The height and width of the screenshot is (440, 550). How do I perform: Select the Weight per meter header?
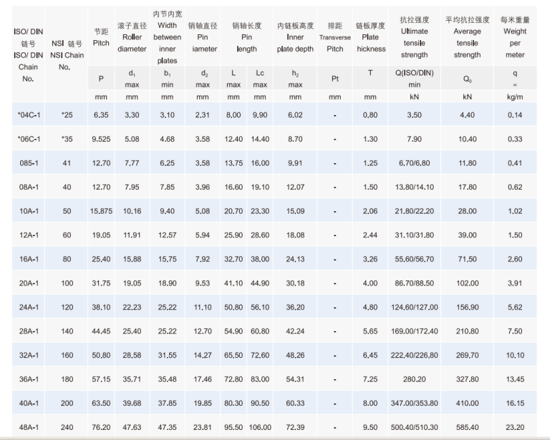tap(514, 37)
